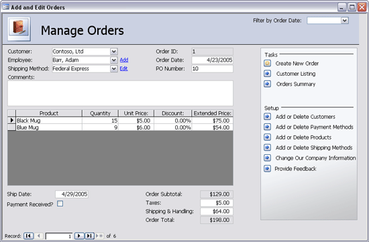This screenshot has width=369, height=242.
Task: Click the Add or Delete Customers icon
Action: [x=267, y=117]
